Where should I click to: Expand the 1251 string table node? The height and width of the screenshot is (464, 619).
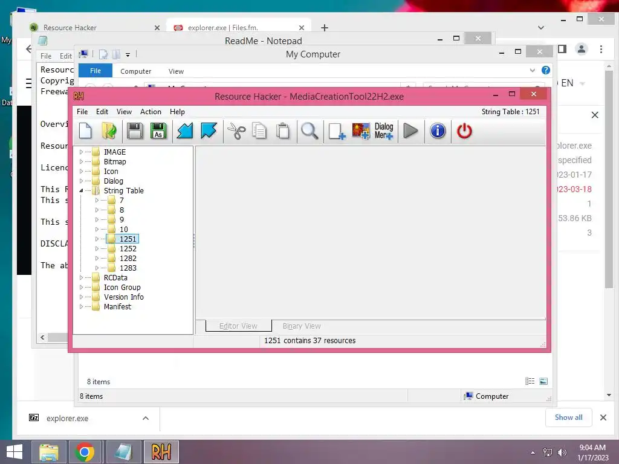click(x=97, y=239)
